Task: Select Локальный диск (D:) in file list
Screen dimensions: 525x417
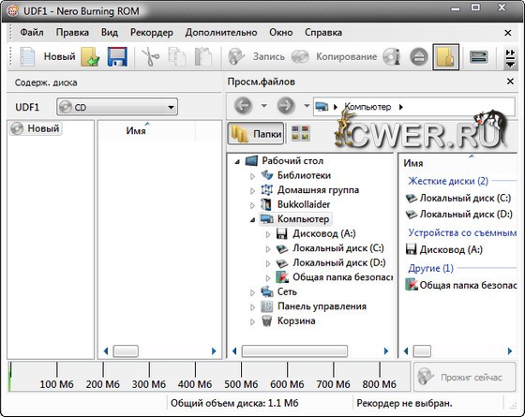Action: 458,215
